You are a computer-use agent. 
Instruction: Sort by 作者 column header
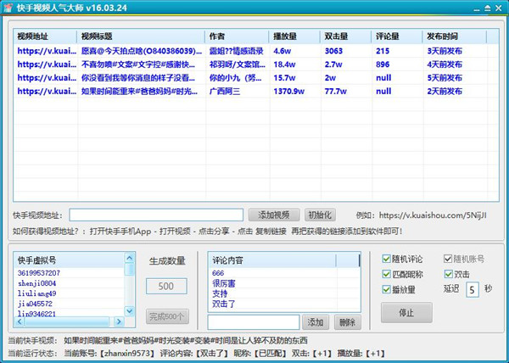pos(237,36)
